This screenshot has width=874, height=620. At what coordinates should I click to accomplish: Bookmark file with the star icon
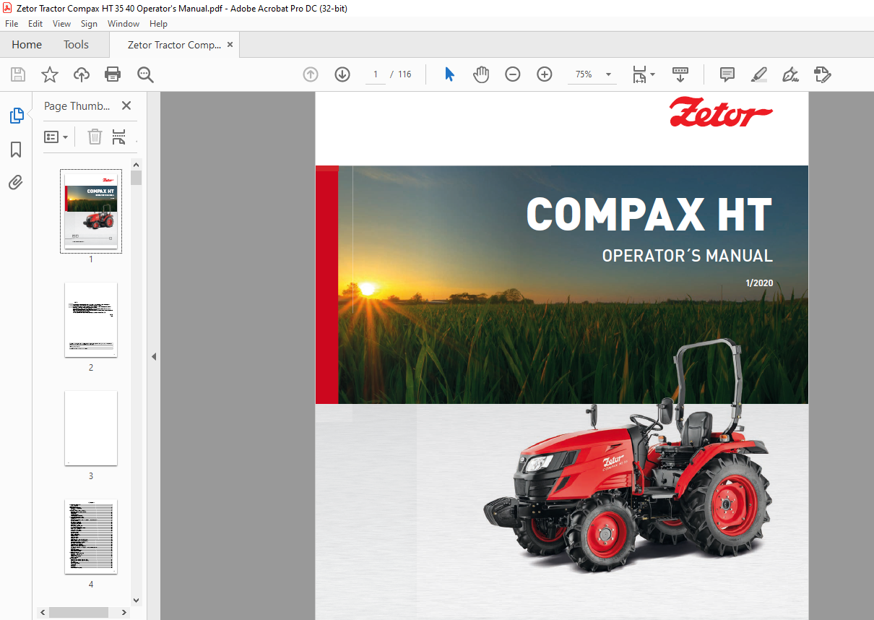(50, 74)
